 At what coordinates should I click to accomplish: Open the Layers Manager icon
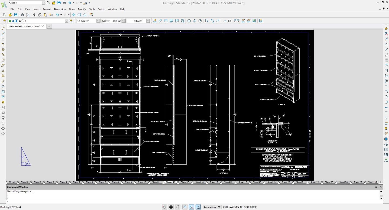5,21
